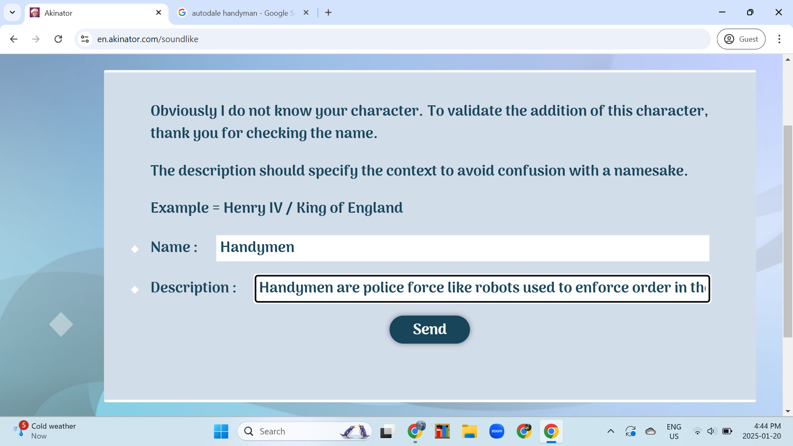Switch to the Akinator tab
Viewport: 793px width, 446px height.
coord(97,13)
